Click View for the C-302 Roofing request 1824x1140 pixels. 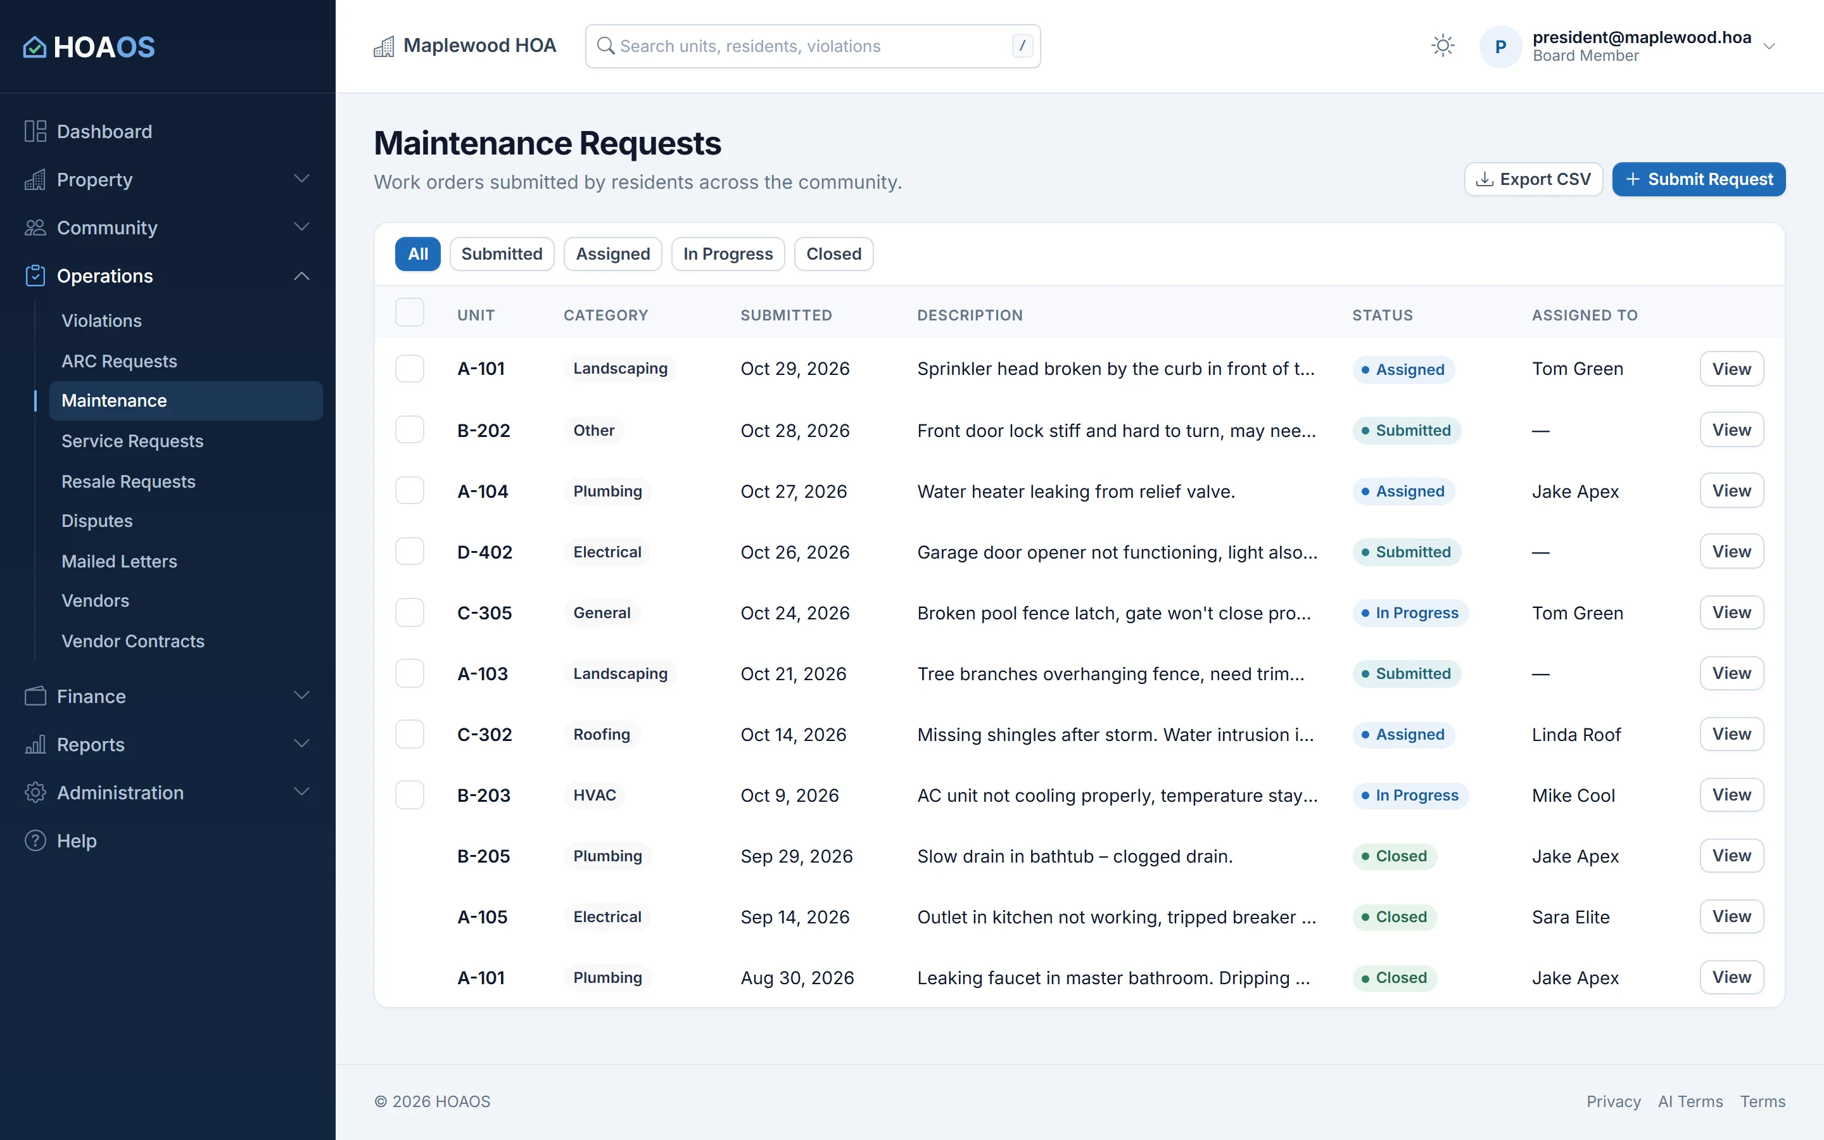click(x=1732, y=735)
